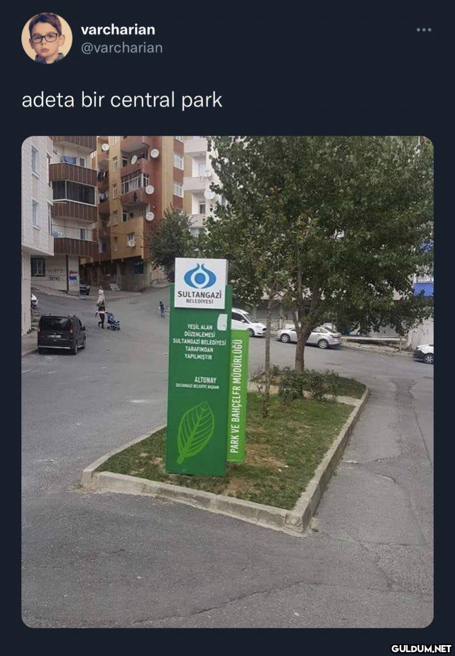Viewport: 455px width, 656px height.
Task: Click the vertical 'Park ve Bahçeler Müdürlüğü' panel
Action: tap(237, 395)
